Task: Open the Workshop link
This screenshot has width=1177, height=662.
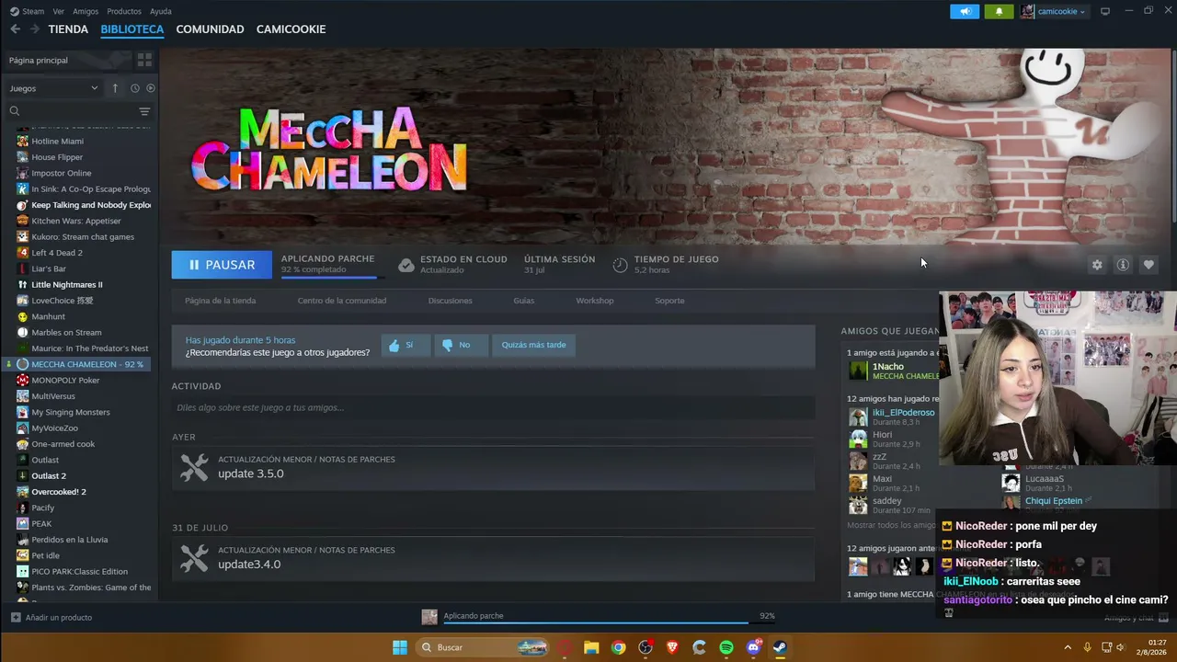Action: (595, 301)
